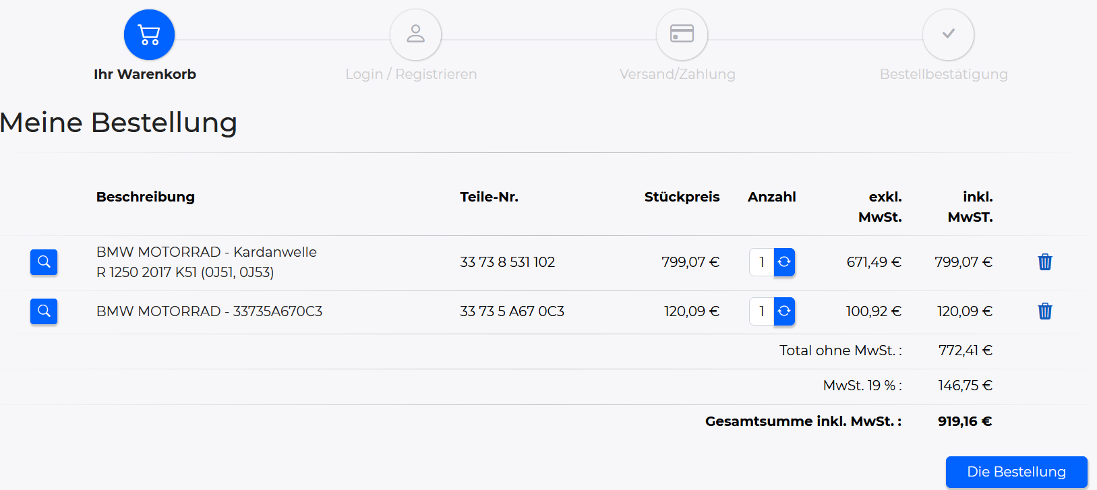Select the Ihr Warenkorb step label
This screenshot has width=1097, height=490.
click(145, 74)
